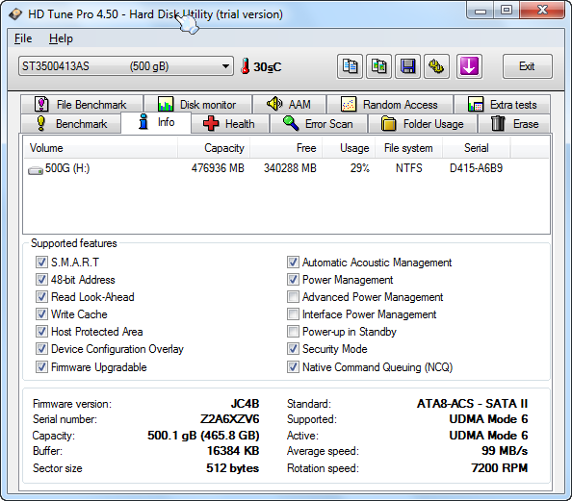
Task: Click the 512 bytes sector size value
Action: tap(233, 468)
